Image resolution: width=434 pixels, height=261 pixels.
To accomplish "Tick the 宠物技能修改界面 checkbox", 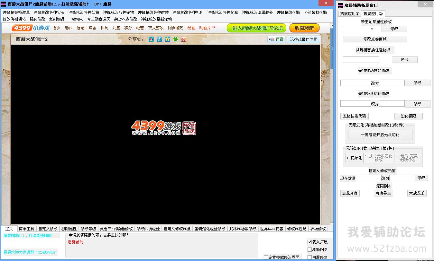I will pos(266,257).
